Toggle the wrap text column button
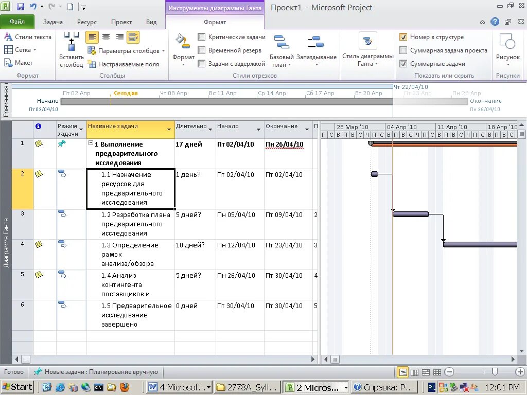This screenshot has width=527, height=395. (x=133, y=37)
